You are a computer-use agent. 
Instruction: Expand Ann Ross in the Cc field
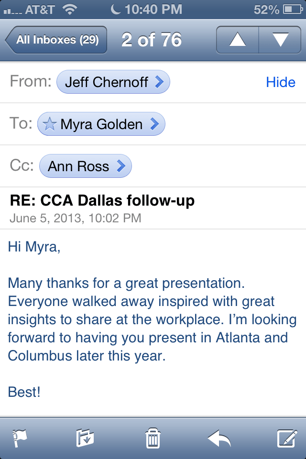point(85,166)
